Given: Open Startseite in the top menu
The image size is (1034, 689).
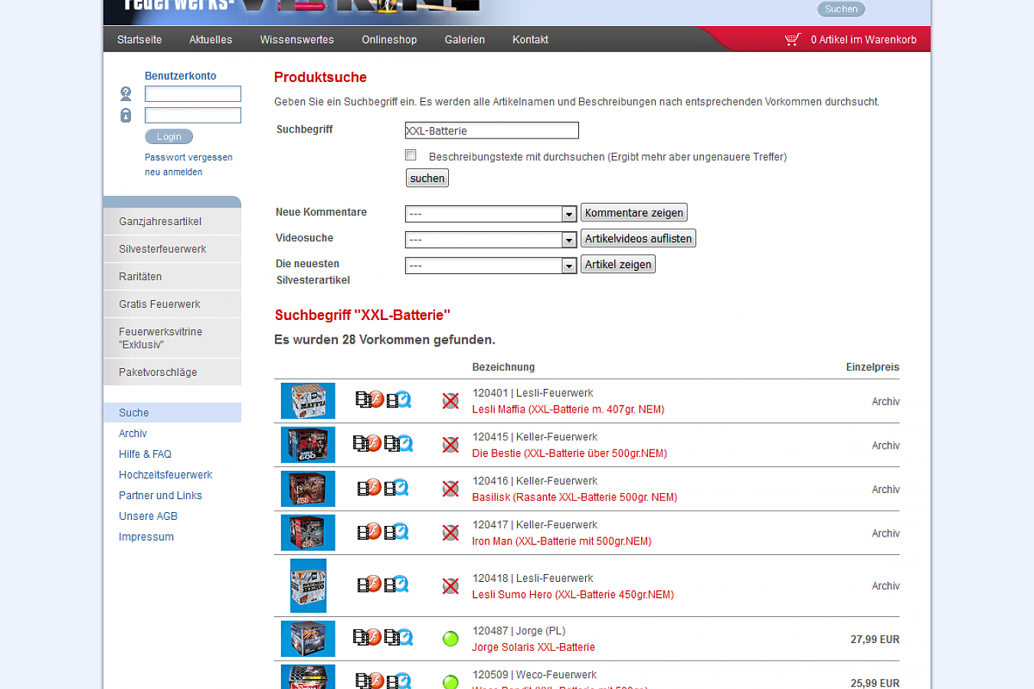Looking at the screenshot, I should click(139, 40).
